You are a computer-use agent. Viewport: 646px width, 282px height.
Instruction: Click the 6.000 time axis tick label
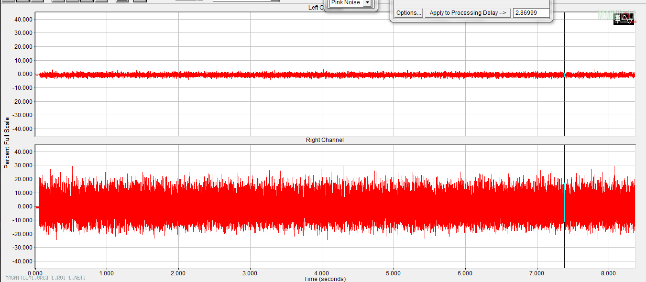coord(465,273)
